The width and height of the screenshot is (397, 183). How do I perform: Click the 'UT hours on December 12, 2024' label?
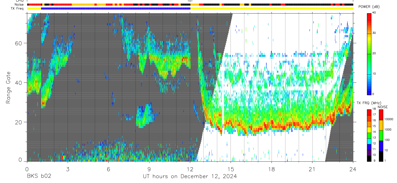[190, 176]
